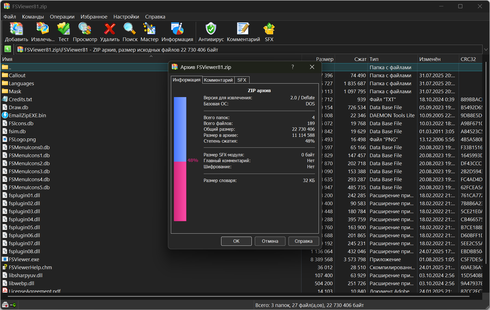Select the fsim.db file
The width and height of the screenshot is (490, 310).
point(17,131)
